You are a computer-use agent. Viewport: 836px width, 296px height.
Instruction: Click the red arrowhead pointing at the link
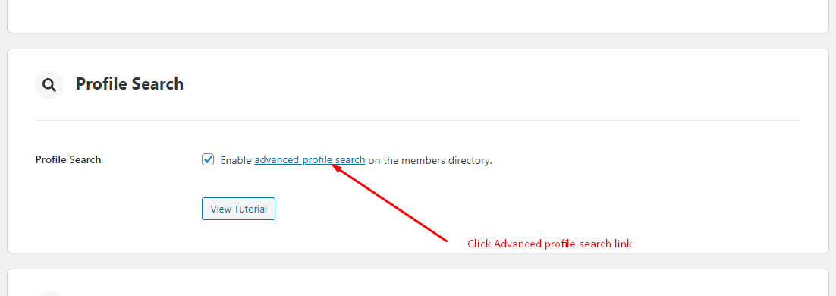[x=337, y=168]
